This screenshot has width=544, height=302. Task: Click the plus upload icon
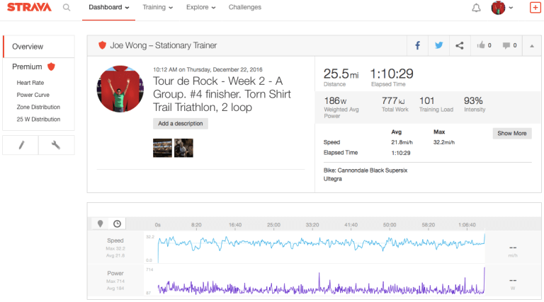pos(535,8)
